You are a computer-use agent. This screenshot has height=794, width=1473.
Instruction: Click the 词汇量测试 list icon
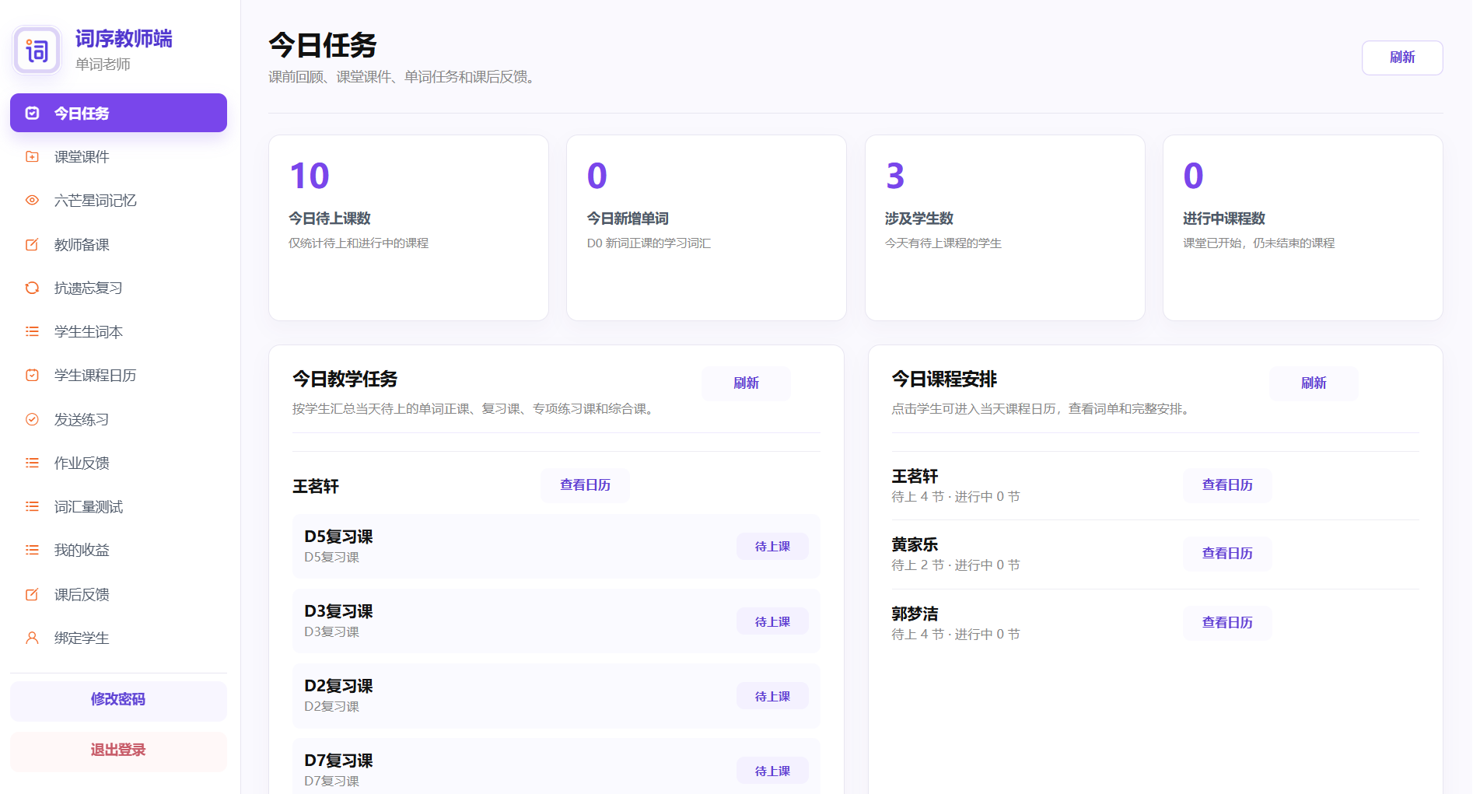tap(32, 506)
